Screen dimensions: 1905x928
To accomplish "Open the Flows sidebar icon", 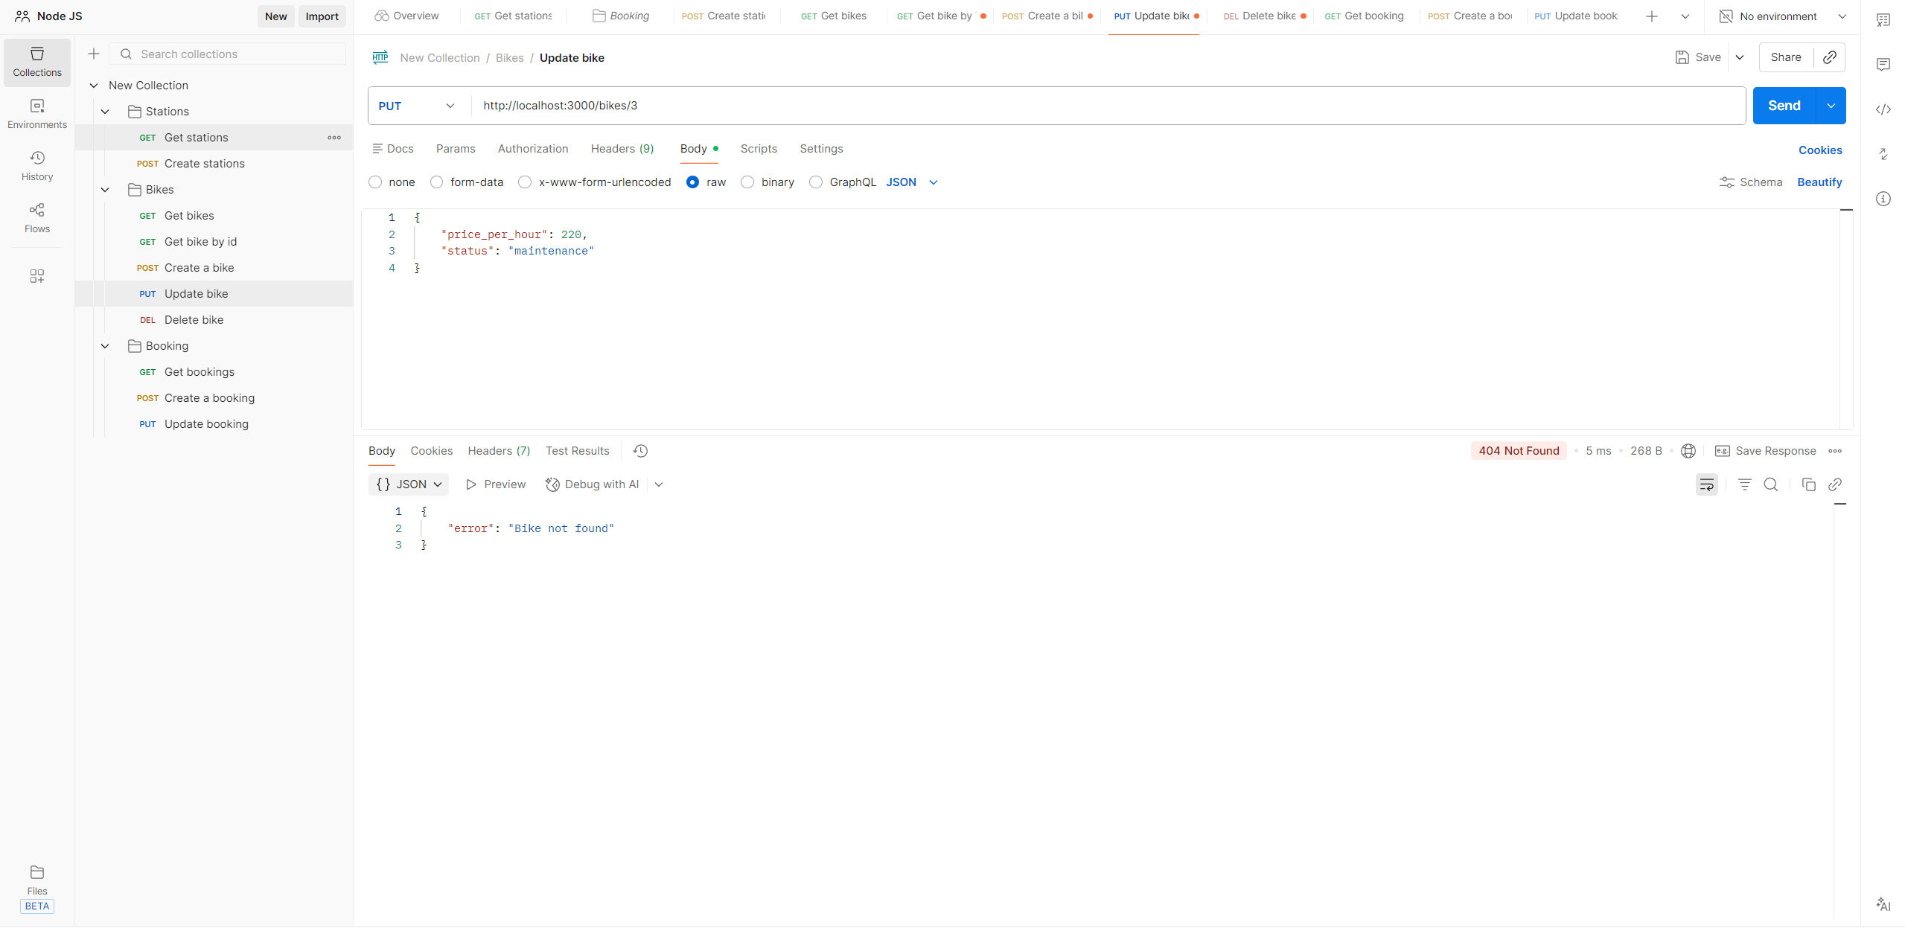I will coord(37,217).
